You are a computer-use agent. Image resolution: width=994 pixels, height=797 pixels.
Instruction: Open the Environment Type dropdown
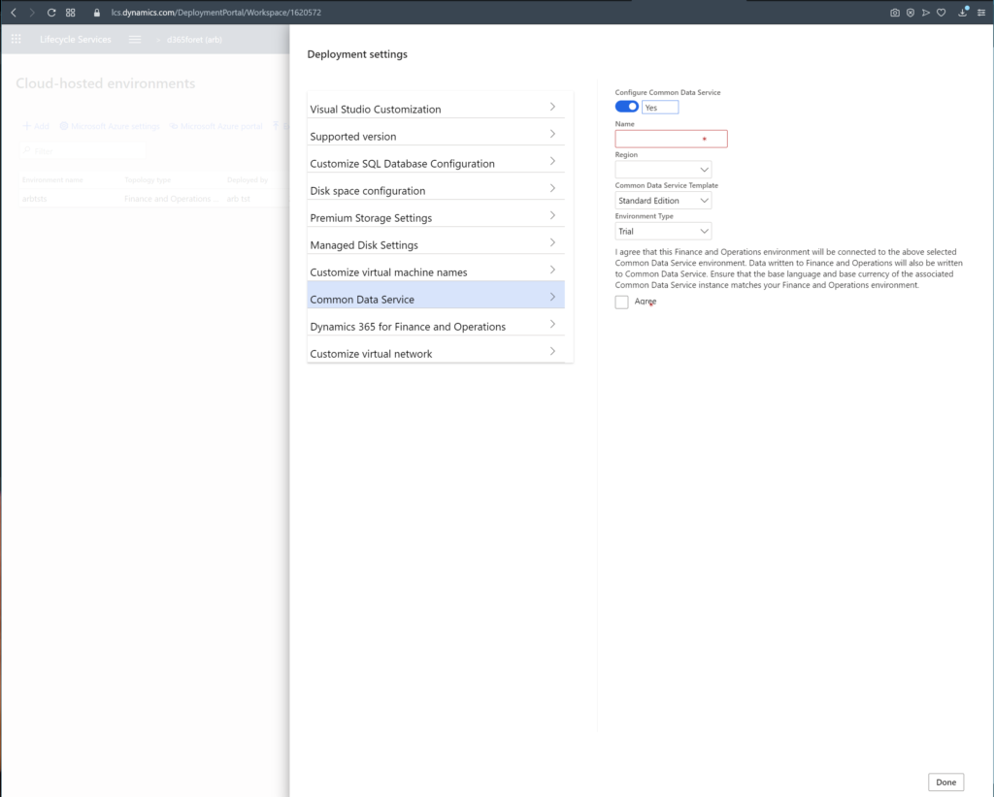click(663, 232)
